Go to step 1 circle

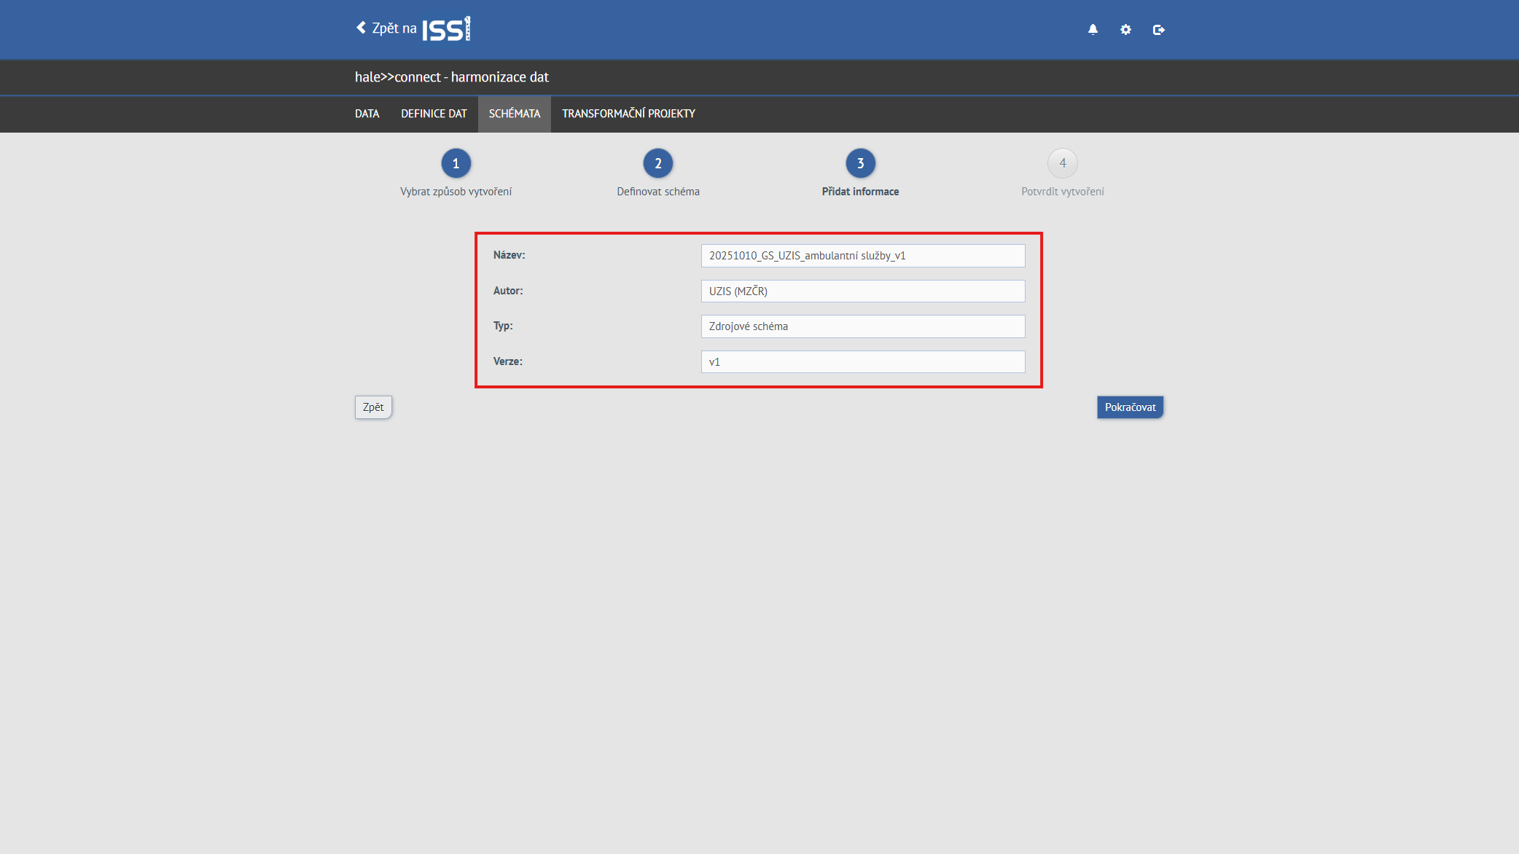click(456, 163)
